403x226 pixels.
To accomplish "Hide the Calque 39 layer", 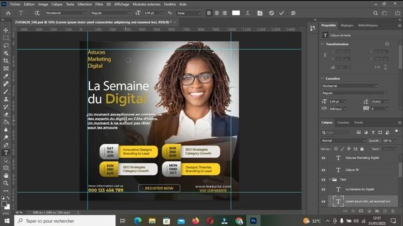I will pyautogui.click(x=324, y=170).
